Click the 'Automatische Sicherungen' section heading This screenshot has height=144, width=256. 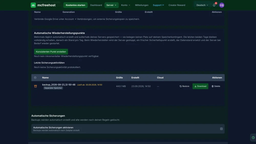48,116
